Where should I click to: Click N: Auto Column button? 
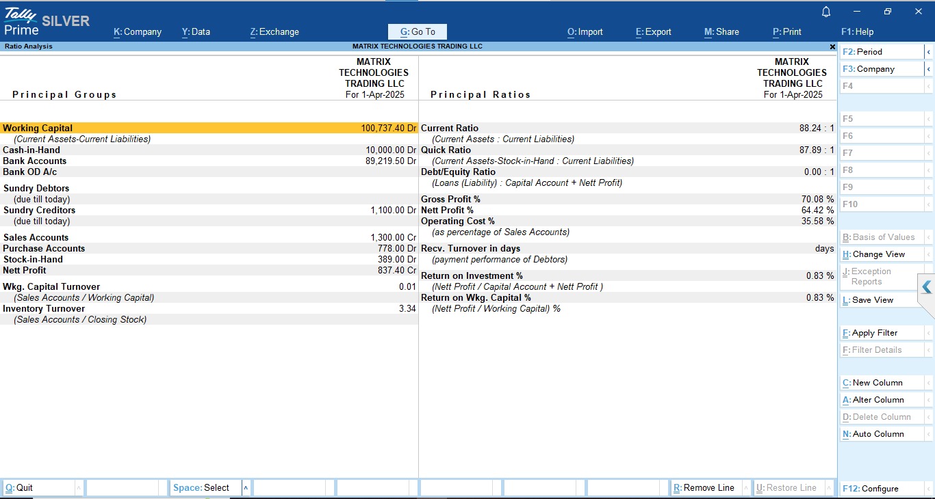point(878,434)
